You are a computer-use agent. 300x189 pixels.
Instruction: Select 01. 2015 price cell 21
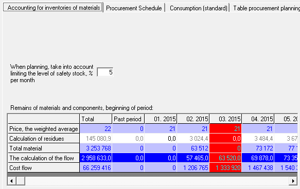161,129
